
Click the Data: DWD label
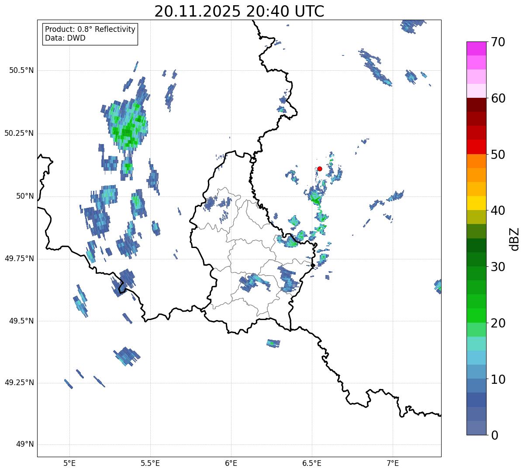(65, 38)
